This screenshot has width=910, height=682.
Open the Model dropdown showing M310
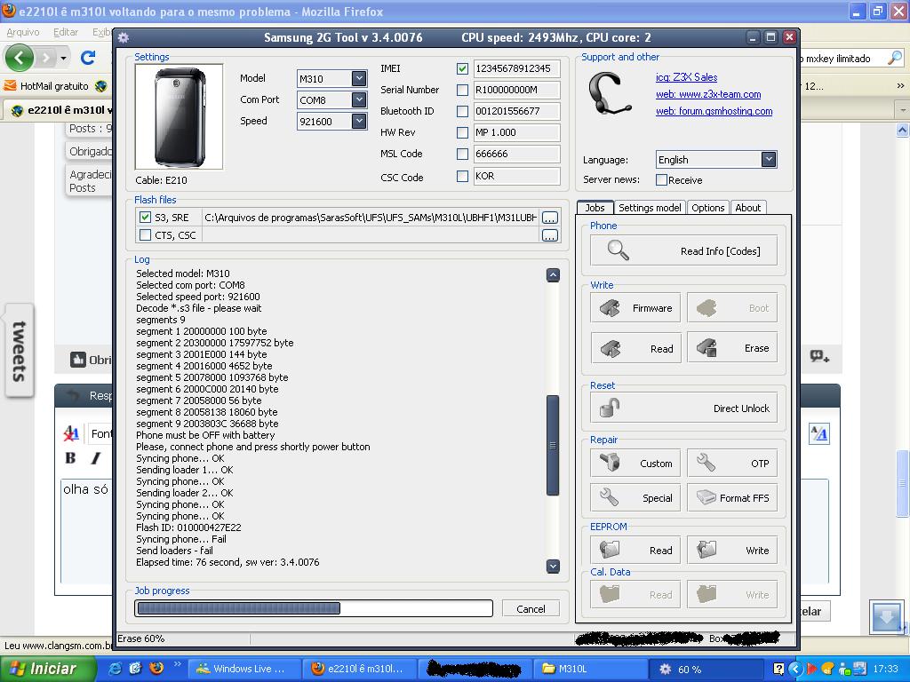[x=359, y=78]
